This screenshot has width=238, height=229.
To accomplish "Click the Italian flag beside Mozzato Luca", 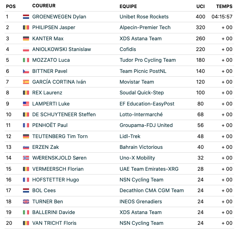I will click(x=26, y=60).
